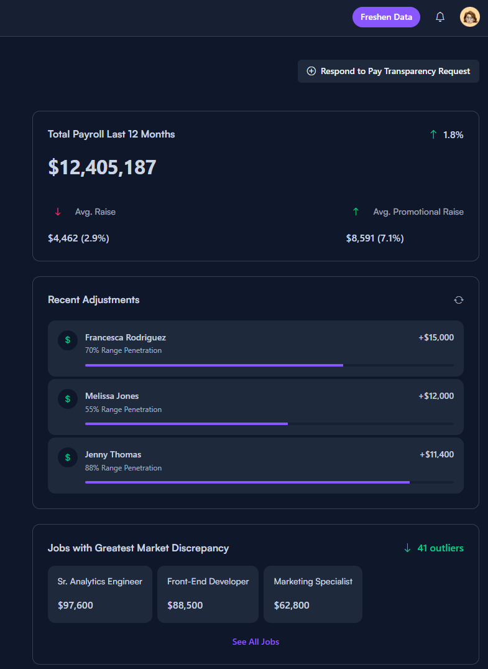Open the profile avatar menu

(x=470, y=17)
